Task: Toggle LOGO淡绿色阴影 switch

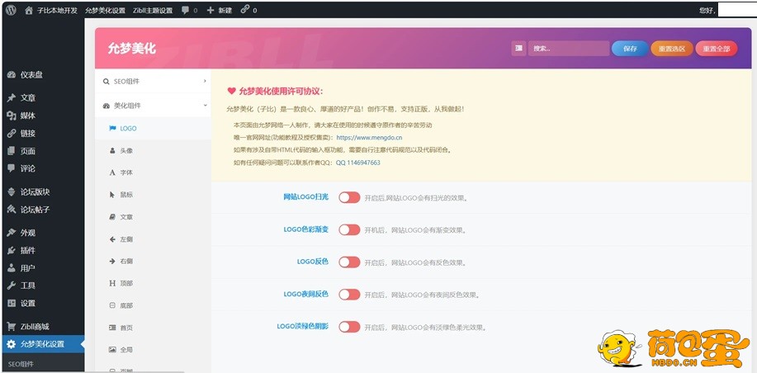Action: [349, 327]
